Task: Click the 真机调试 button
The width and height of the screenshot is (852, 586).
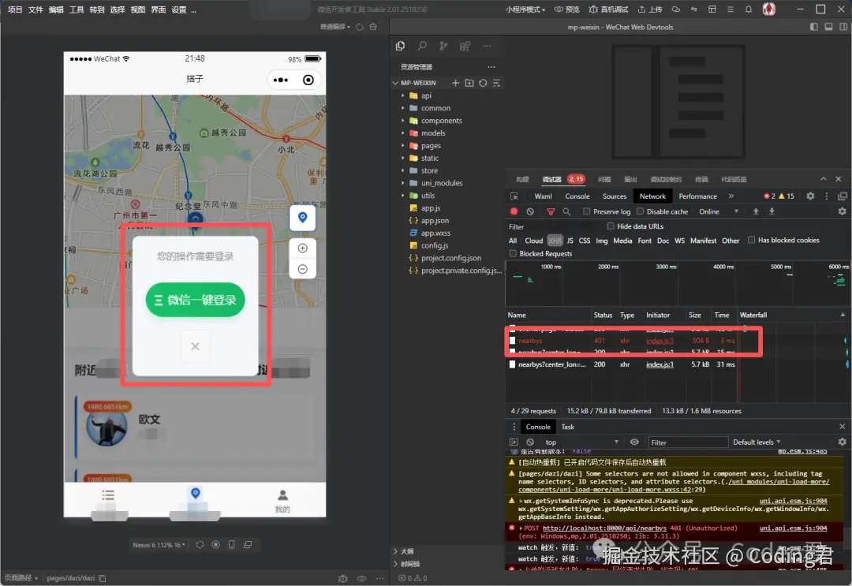Action: pyautogui.click(x=608, y=9)
